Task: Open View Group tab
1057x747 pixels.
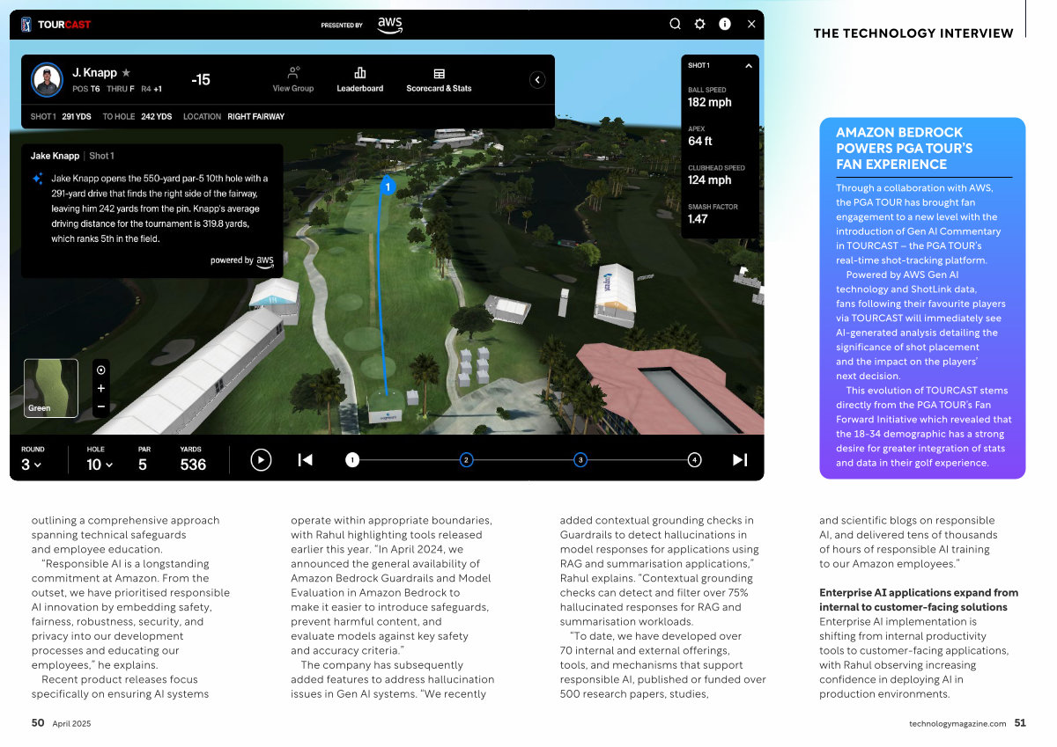Action: [x=293, y=79]
